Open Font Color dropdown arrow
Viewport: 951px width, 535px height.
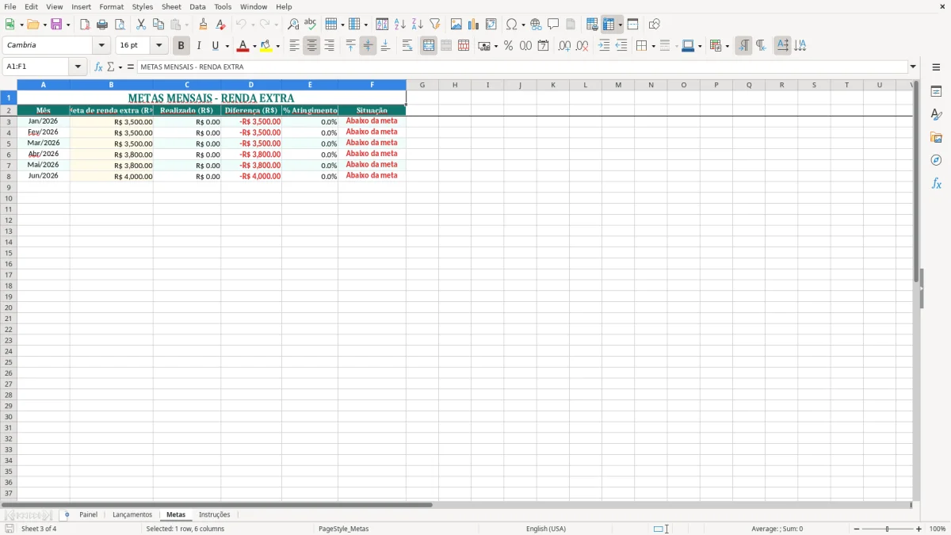(254, 46)
